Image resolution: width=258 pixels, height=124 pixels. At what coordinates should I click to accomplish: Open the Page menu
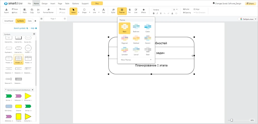click(x=60, y=3)
